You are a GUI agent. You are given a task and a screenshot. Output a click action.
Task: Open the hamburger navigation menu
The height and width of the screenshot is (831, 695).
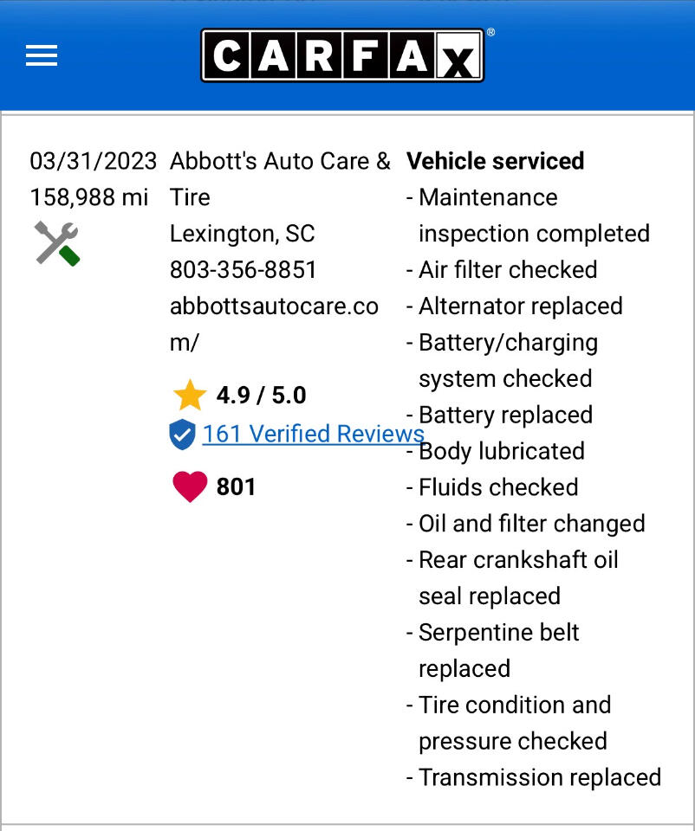tap(41, 55)
